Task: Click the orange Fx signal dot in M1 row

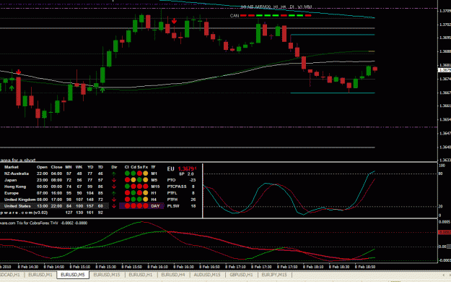Action: 146,174
